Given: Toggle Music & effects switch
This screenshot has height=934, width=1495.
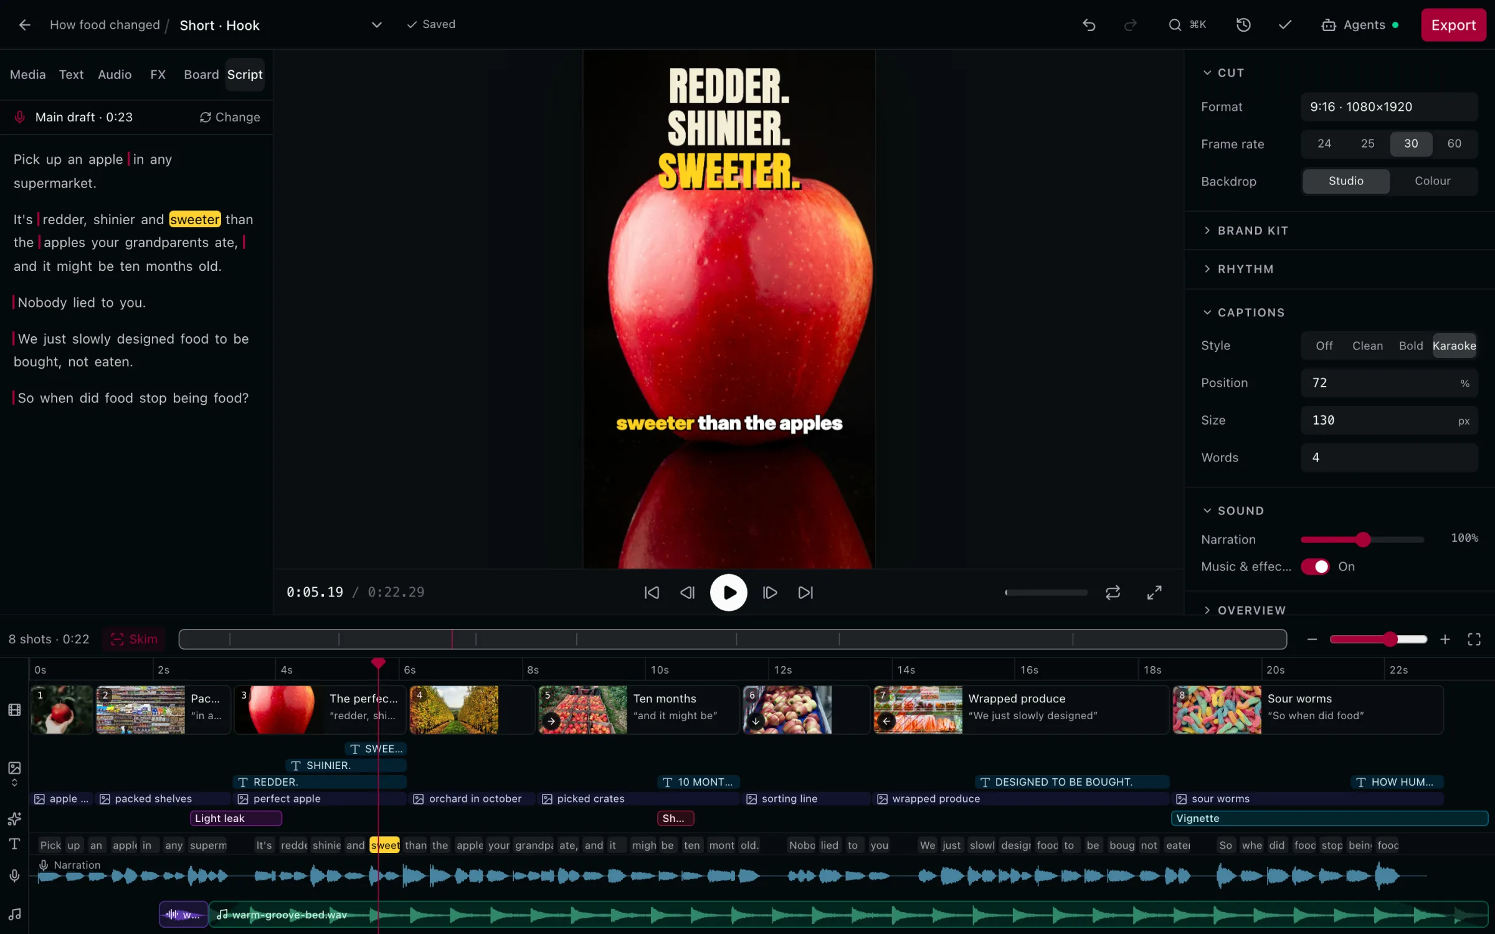Looking at the screenshot, I should [1315, 567].
